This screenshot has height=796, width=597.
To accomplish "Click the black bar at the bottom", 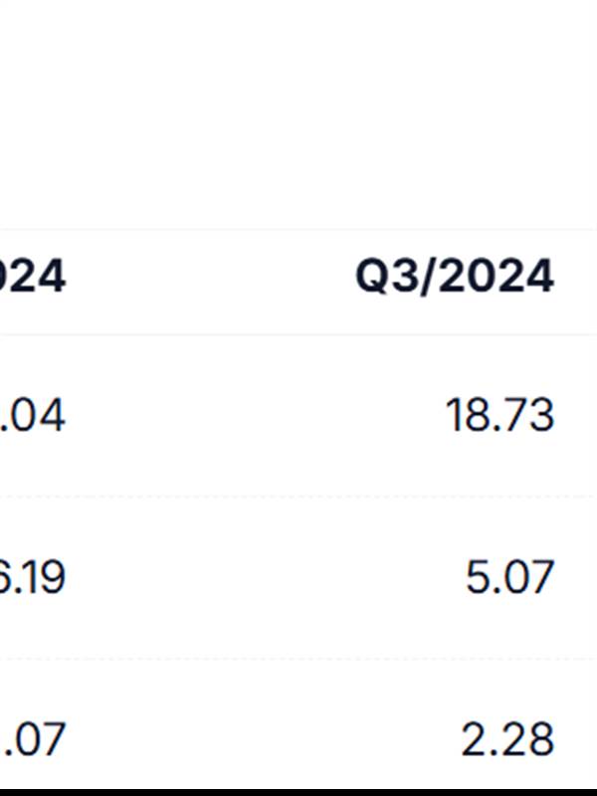I will coord(298,790).
